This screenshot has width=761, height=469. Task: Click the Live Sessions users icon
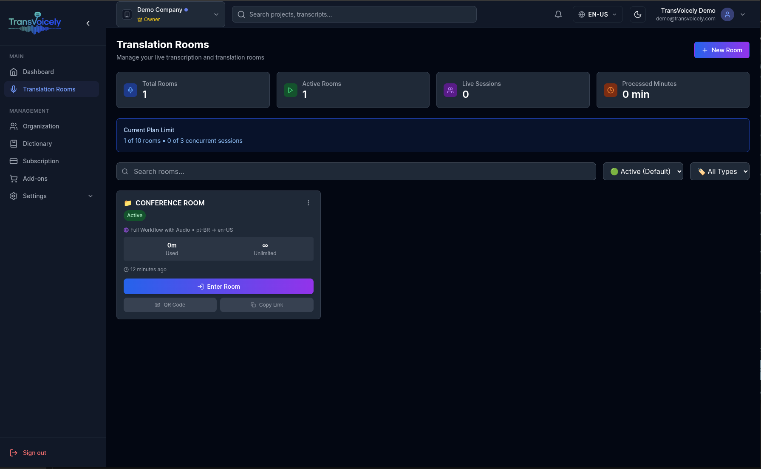[450, 90]
